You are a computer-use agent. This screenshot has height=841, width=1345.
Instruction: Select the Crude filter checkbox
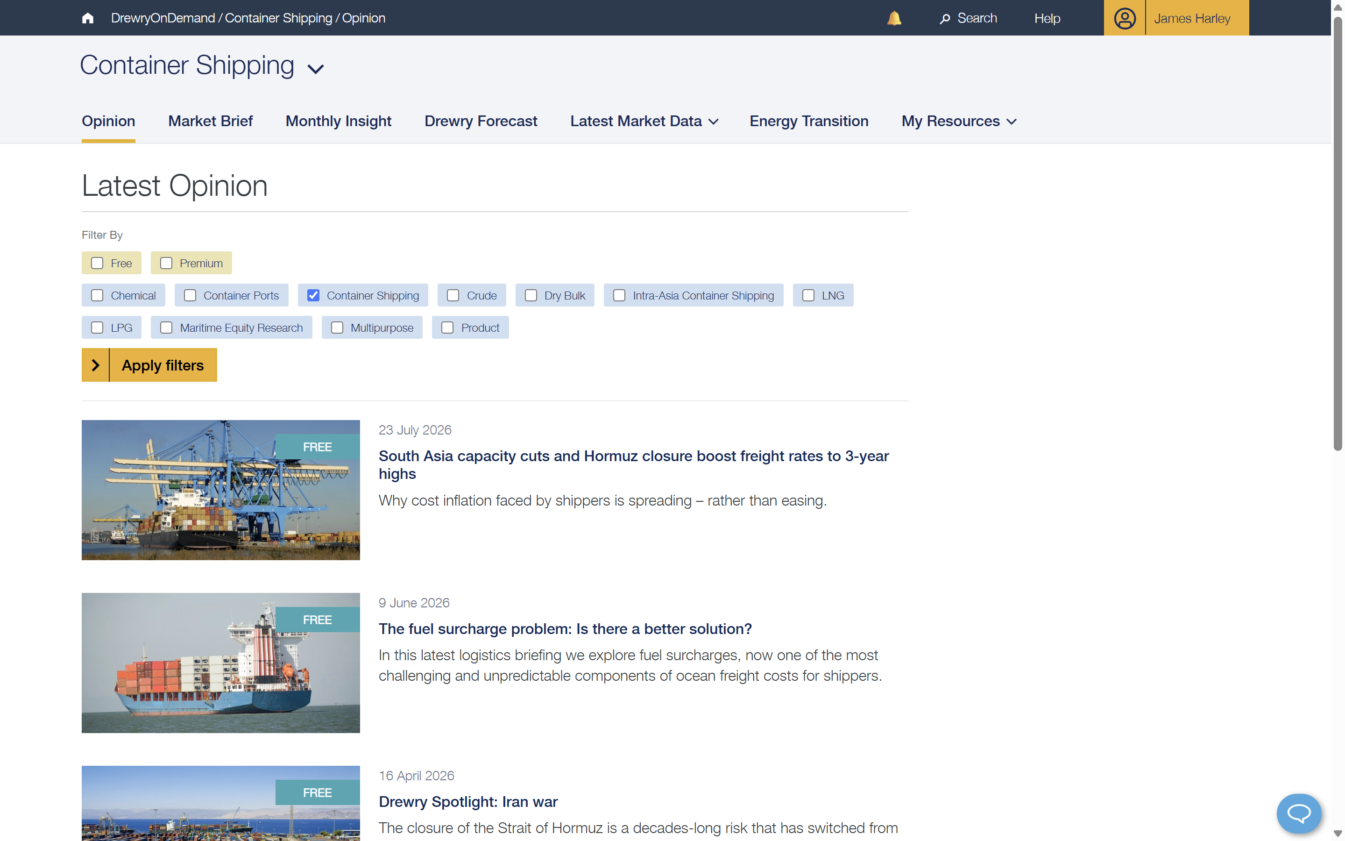click(453, 295)
